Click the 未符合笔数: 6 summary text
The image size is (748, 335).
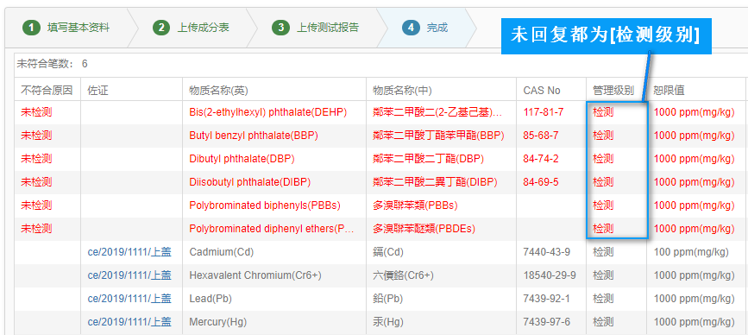tap(52, 64)
